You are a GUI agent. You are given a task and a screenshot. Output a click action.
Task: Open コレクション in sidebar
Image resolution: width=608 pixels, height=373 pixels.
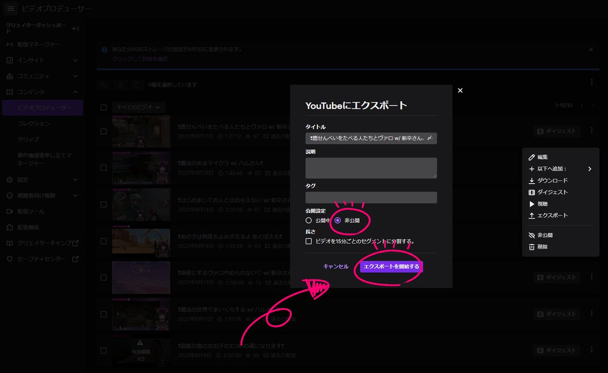33,123
